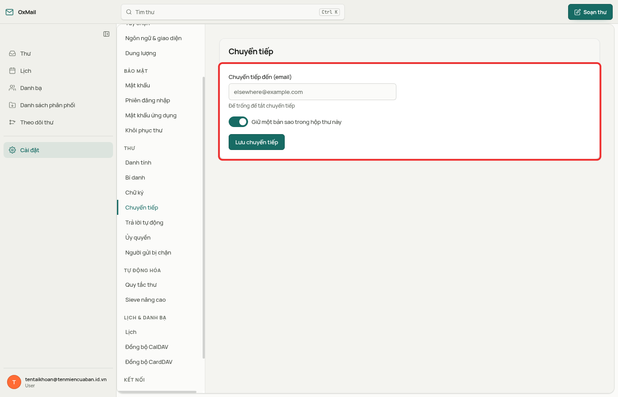Click the Cài đặt gear icon
Viewport: 618px width, 397px height.
pyautogui.click(x=12, y=150)
